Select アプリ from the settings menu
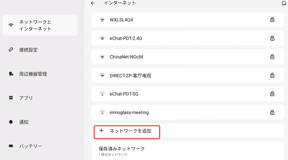288x160 pixels. tap(26, 98)
